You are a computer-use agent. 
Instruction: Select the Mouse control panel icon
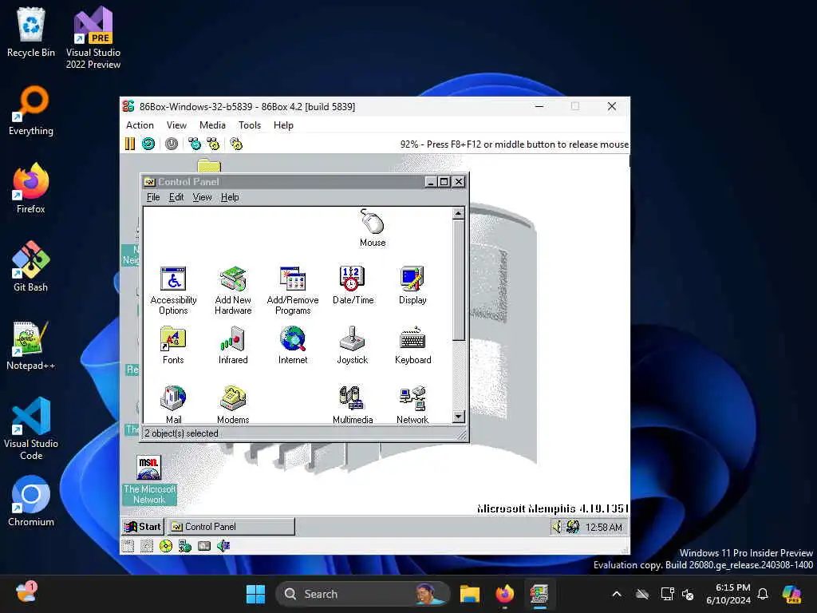(373, 227)
